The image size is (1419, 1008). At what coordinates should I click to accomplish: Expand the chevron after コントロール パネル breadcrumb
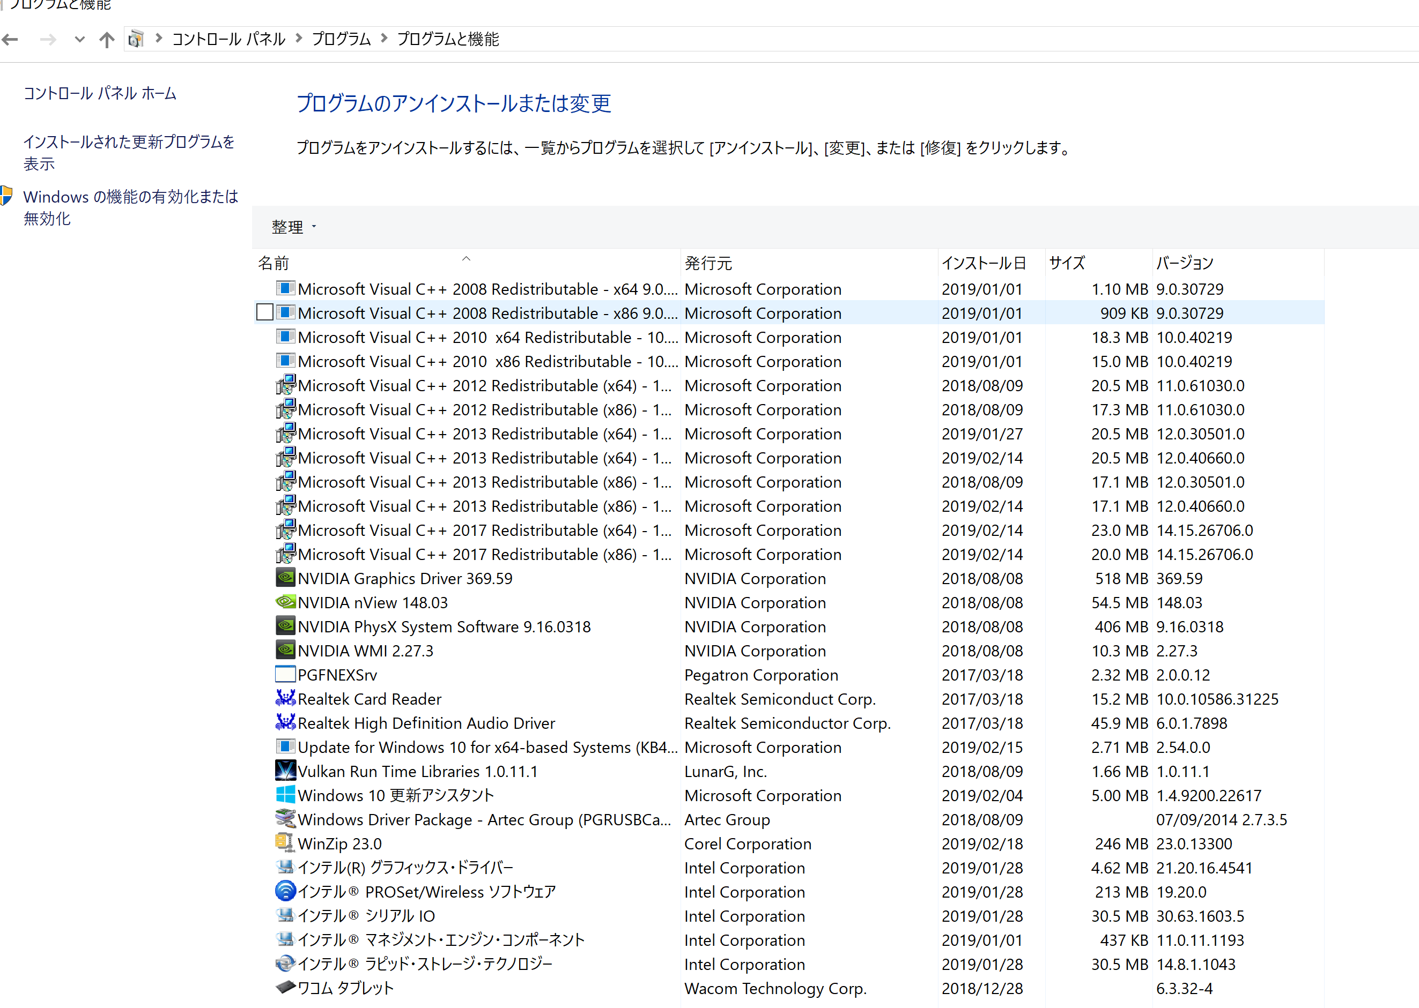299,39
